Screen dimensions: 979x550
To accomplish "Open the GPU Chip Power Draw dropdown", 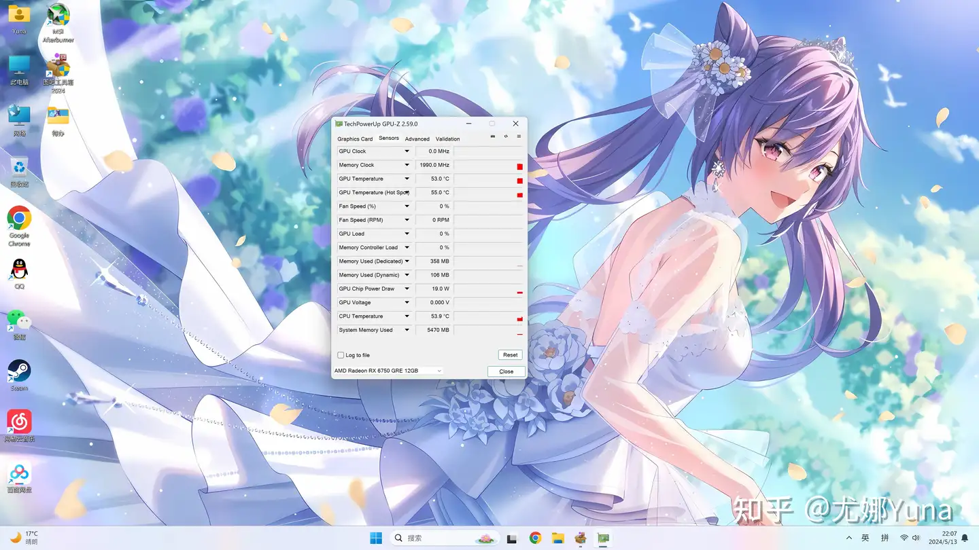I will click(x=407, y=289).
